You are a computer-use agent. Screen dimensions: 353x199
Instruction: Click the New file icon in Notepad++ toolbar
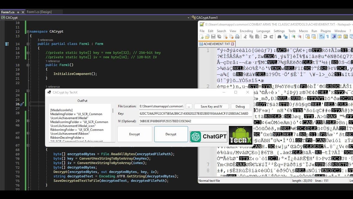[x=202, y=37]
